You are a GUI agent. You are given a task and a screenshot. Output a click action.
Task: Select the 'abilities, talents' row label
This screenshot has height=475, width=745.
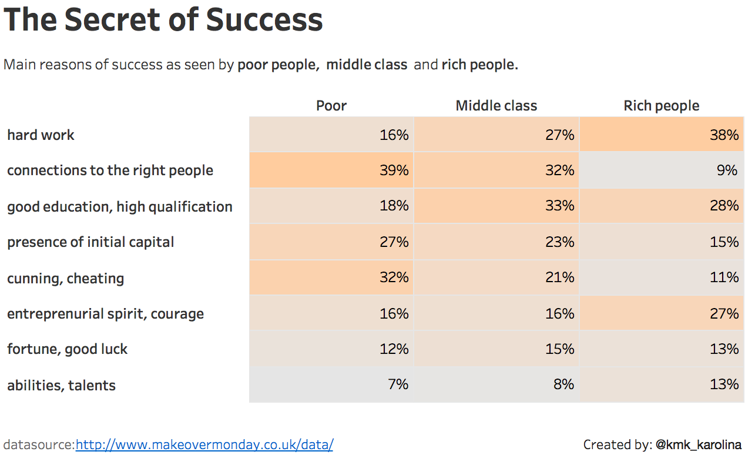tap(62, 386)
